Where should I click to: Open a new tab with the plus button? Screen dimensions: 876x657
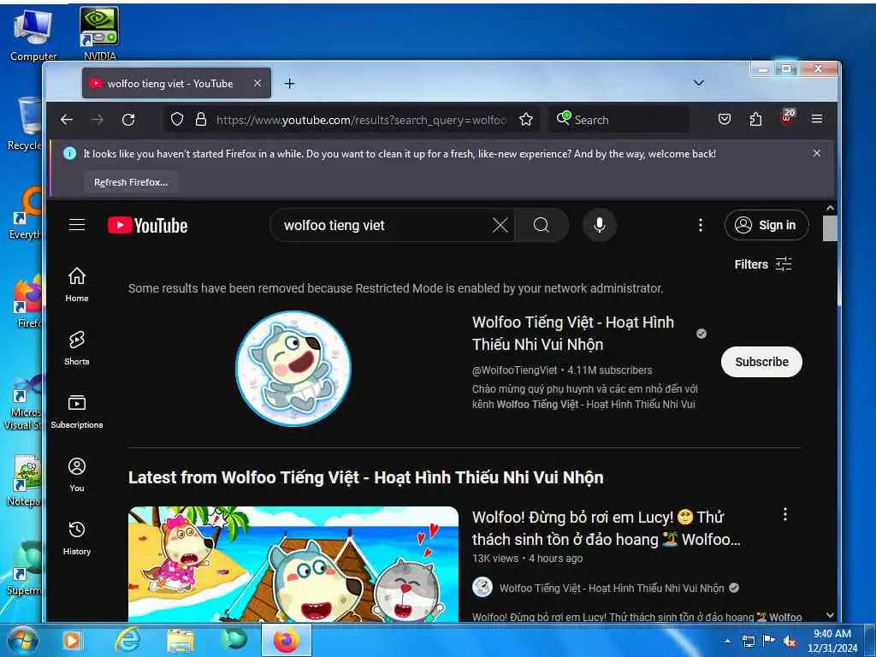pos(289,84)
